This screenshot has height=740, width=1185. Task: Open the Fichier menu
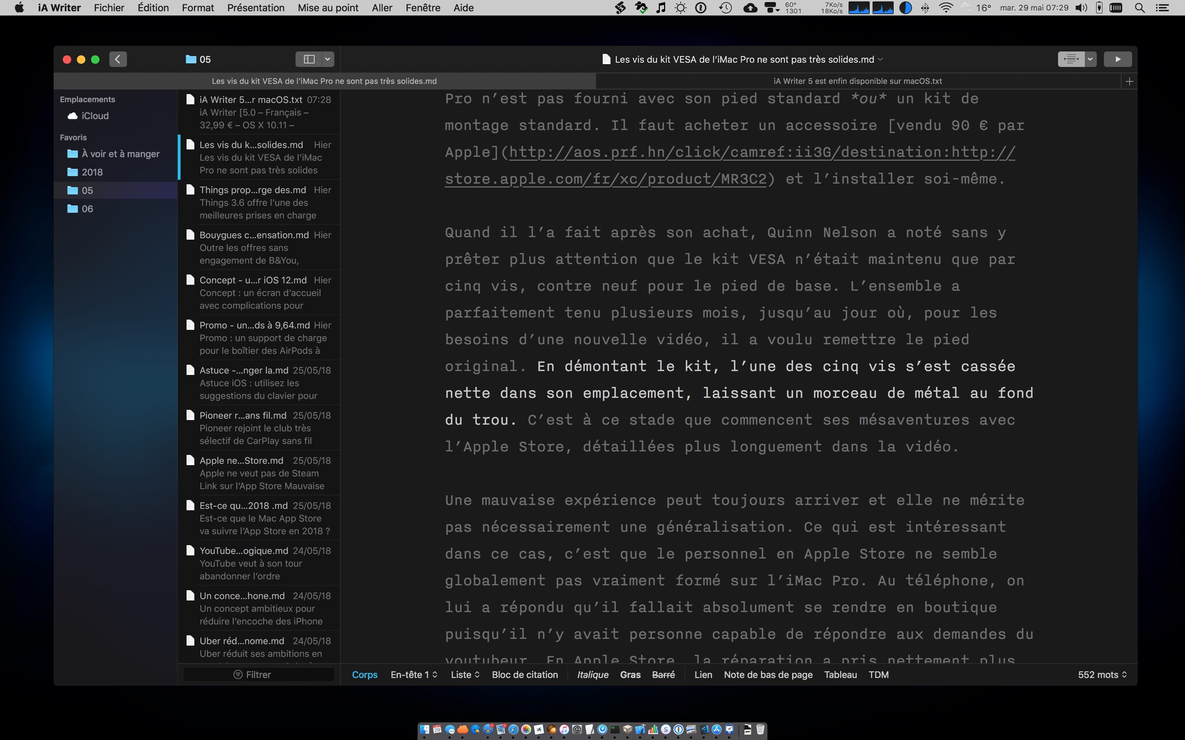(109, 8)
